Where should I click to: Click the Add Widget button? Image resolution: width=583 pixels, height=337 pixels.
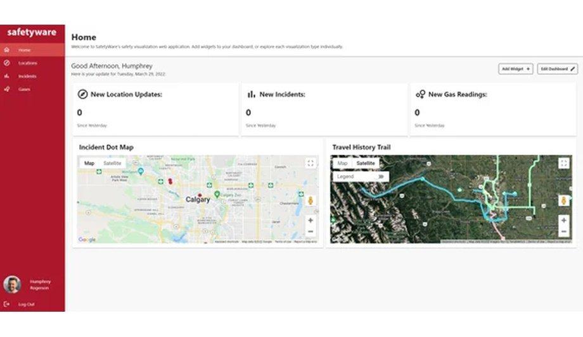(x=516, y=69)
